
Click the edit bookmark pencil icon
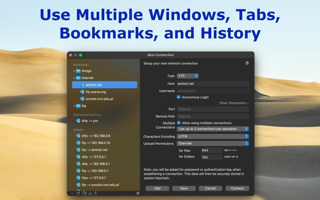coord(78,193)
